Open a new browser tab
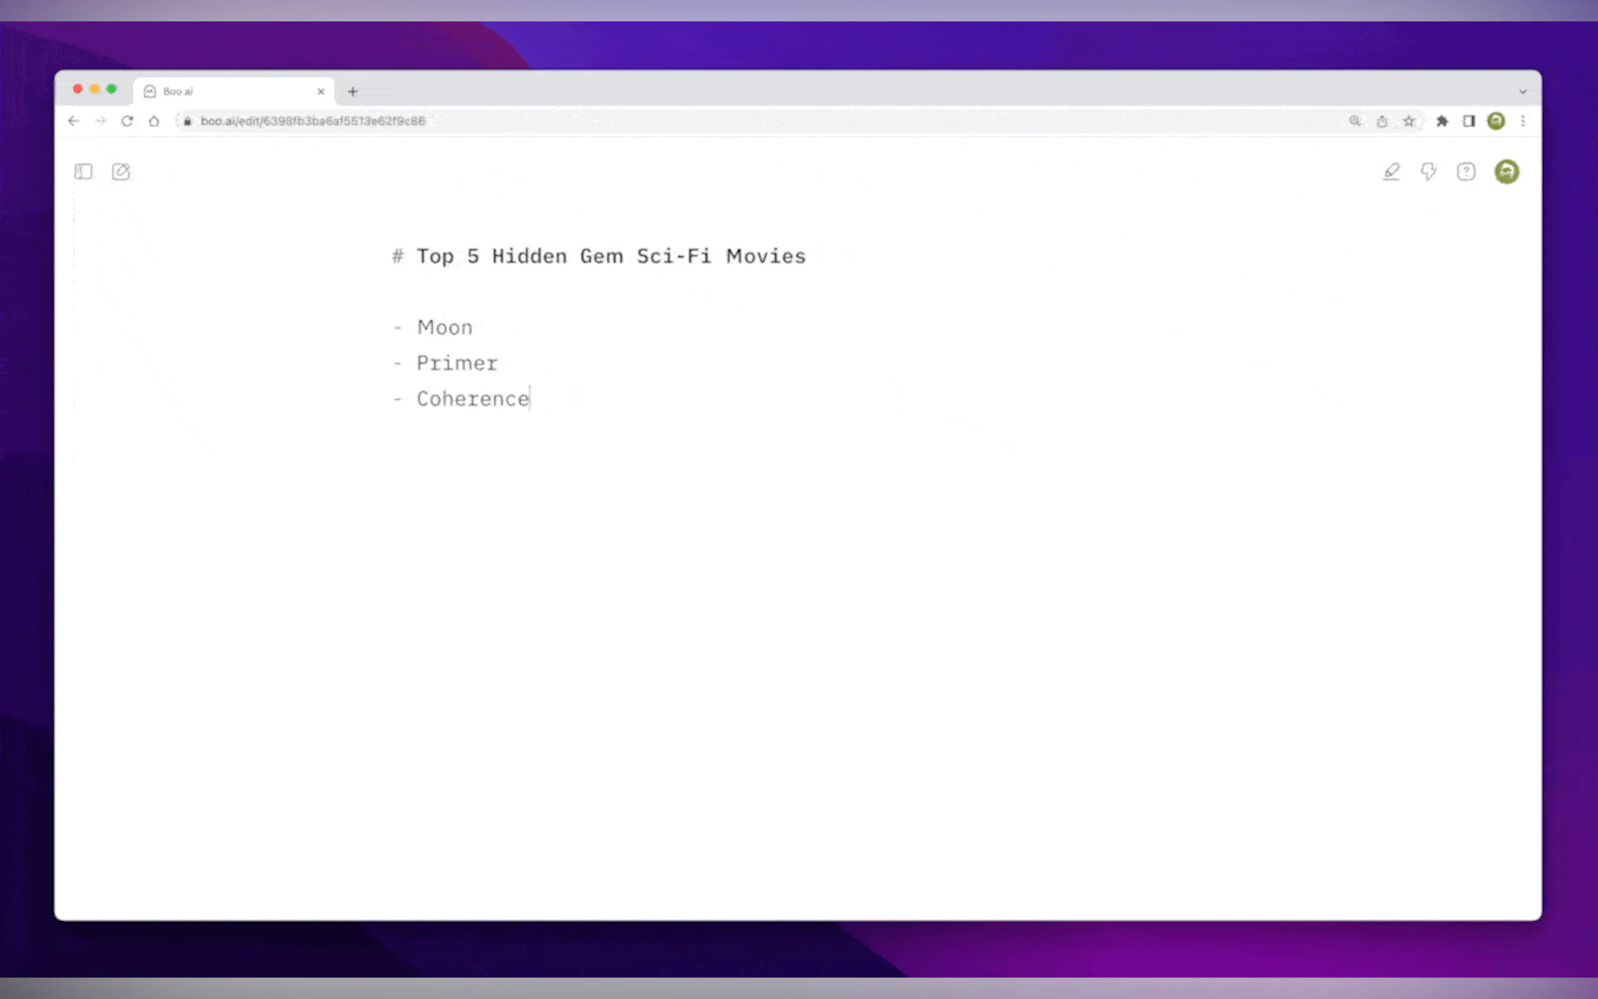This screenshot has height=999, width=1598. [x=353, y=92]
